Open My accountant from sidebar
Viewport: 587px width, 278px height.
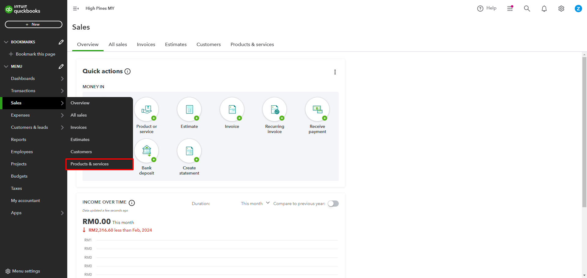pyautogui.click(x=34, y=200)
